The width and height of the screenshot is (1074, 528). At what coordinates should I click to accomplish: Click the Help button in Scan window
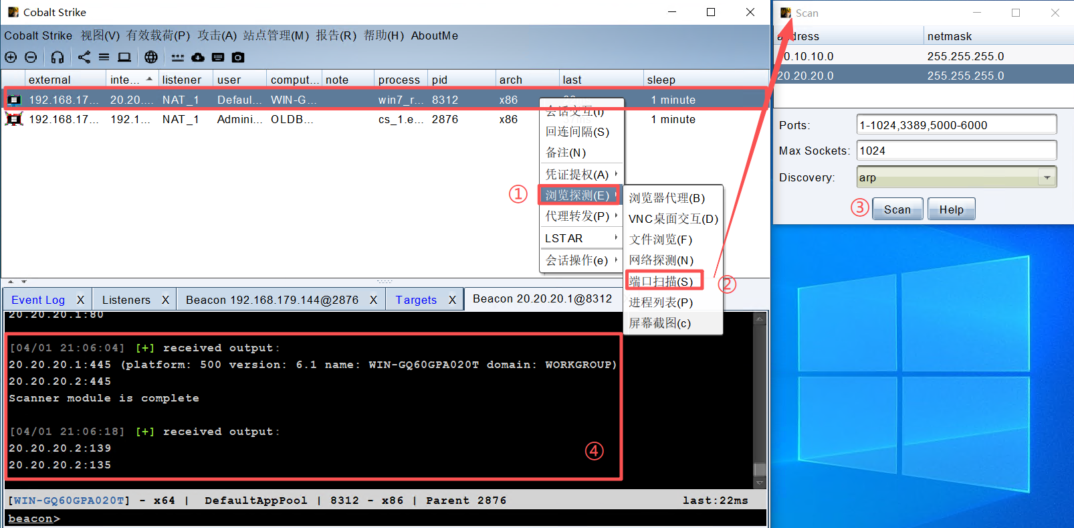tap(952, 209)
